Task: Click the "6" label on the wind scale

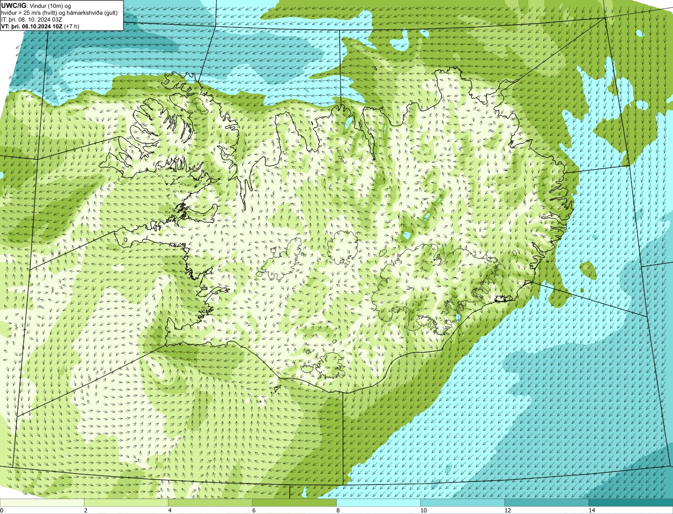Action: tap(253, 510)
